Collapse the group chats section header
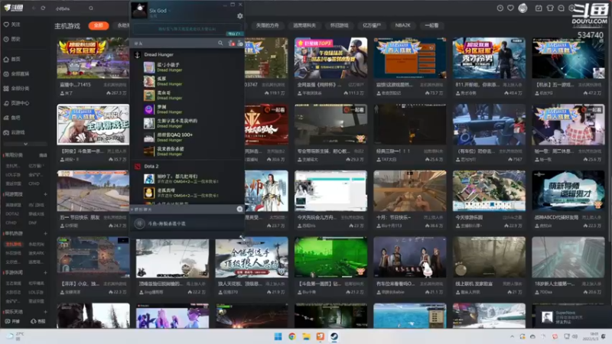 [143, 209]
